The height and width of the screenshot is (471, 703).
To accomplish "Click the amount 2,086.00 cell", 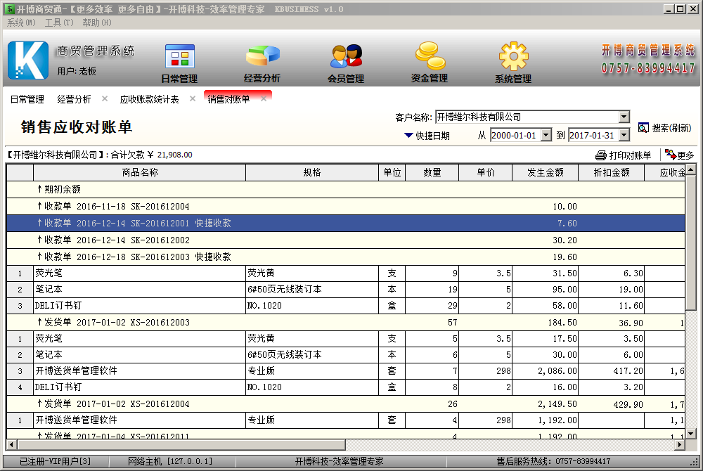I will tap(546, 371).
